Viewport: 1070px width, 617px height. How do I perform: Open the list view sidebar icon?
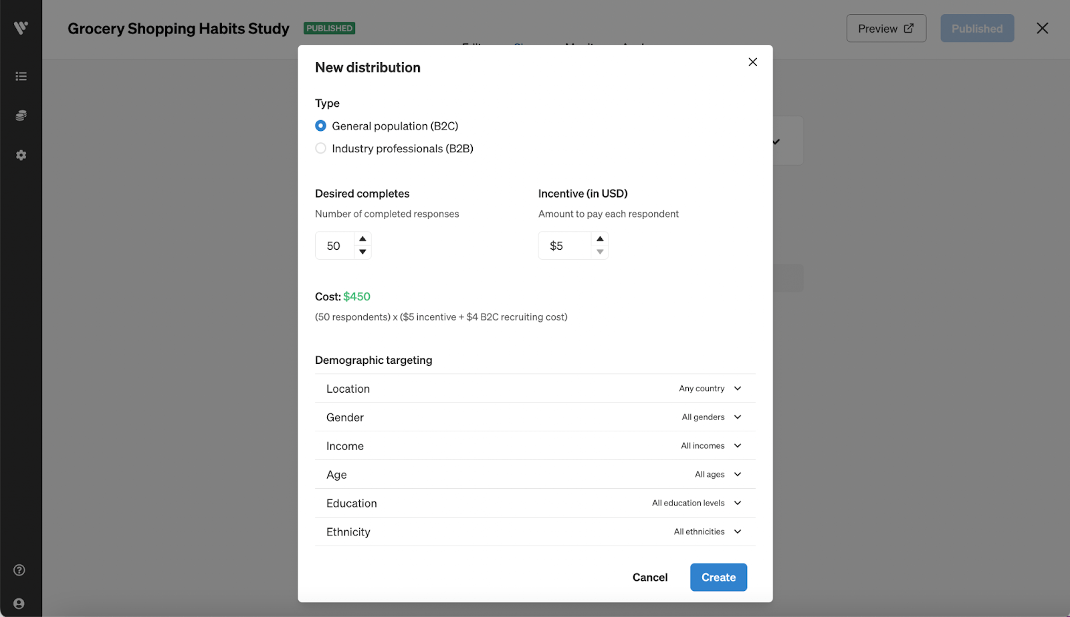tap(21, 77)
